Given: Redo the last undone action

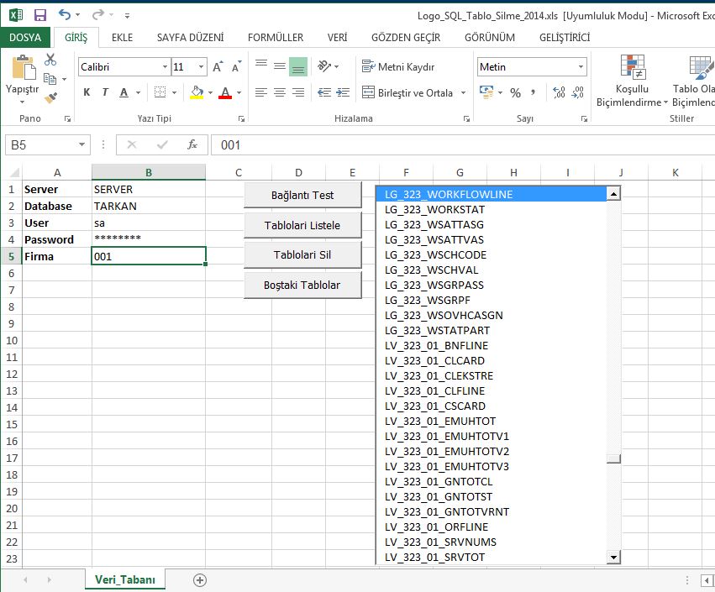Looking at the screenshot, I should 97,15.
